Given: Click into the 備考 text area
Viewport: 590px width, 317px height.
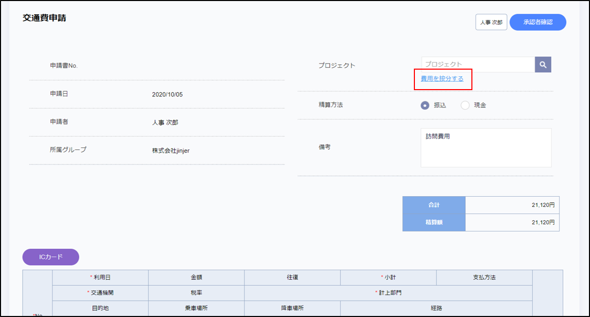Looking at the screenshot, I should 485,147.
